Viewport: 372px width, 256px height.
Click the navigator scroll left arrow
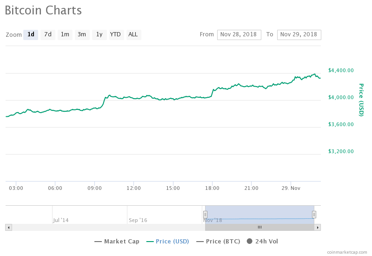(x=9, y=228)
